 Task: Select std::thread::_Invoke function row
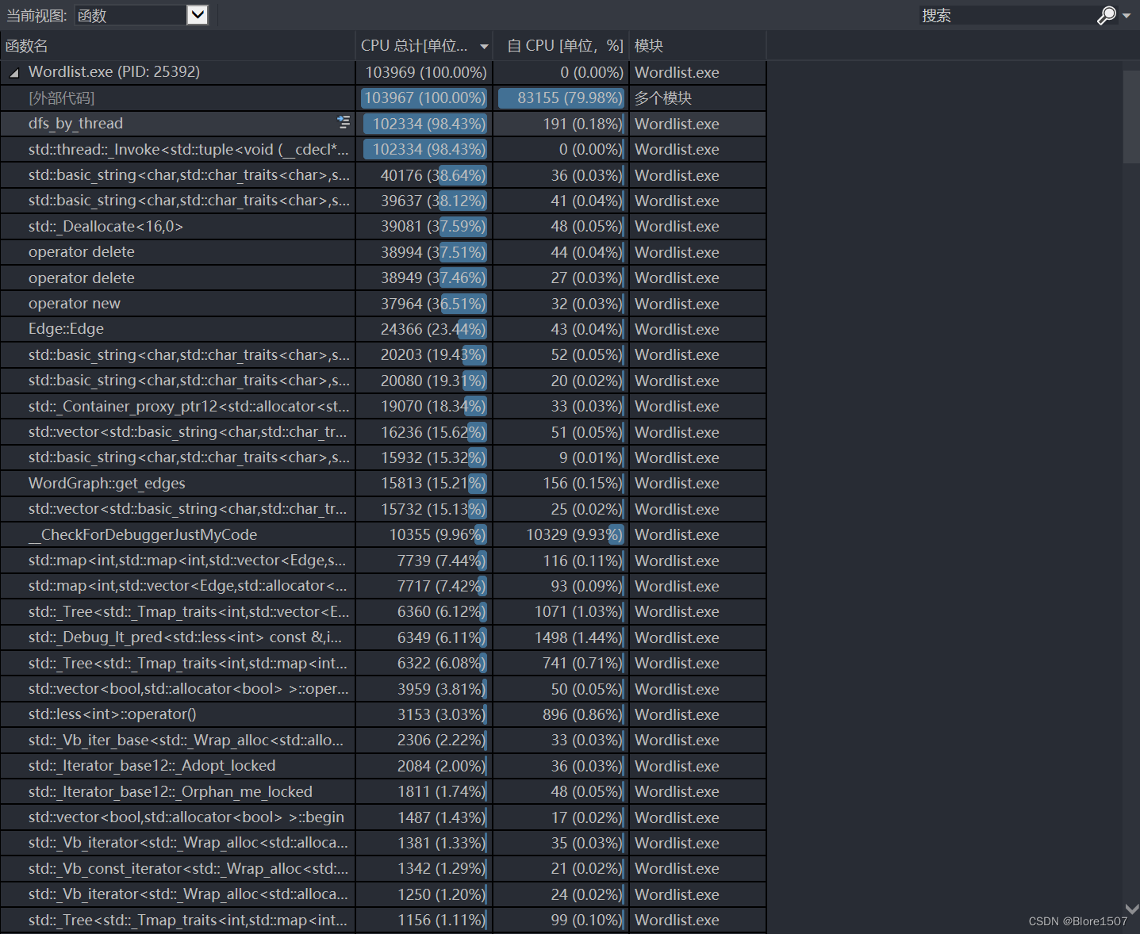[383, 149]
